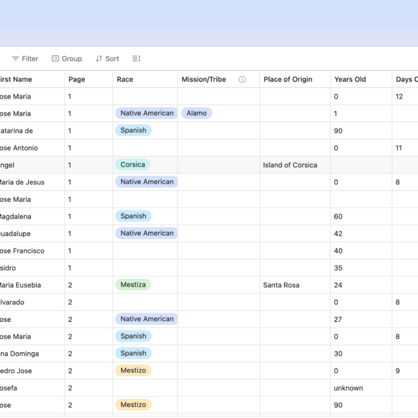Viewport: 418px width, 418px height.
Task: Open the Filter options
Action: [x=25, y=59]
